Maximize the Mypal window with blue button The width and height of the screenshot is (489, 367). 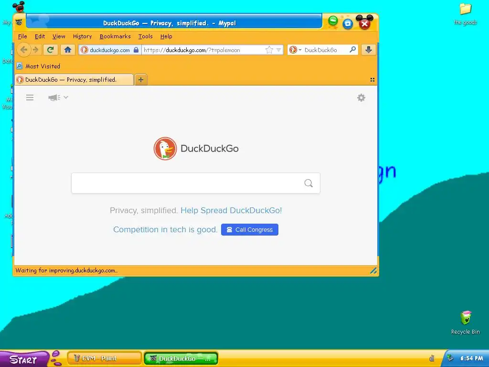[x=348, y=24]
